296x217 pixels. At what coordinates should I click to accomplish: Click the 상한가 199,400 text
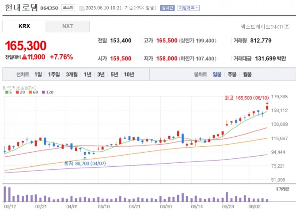tap(197, 41)
